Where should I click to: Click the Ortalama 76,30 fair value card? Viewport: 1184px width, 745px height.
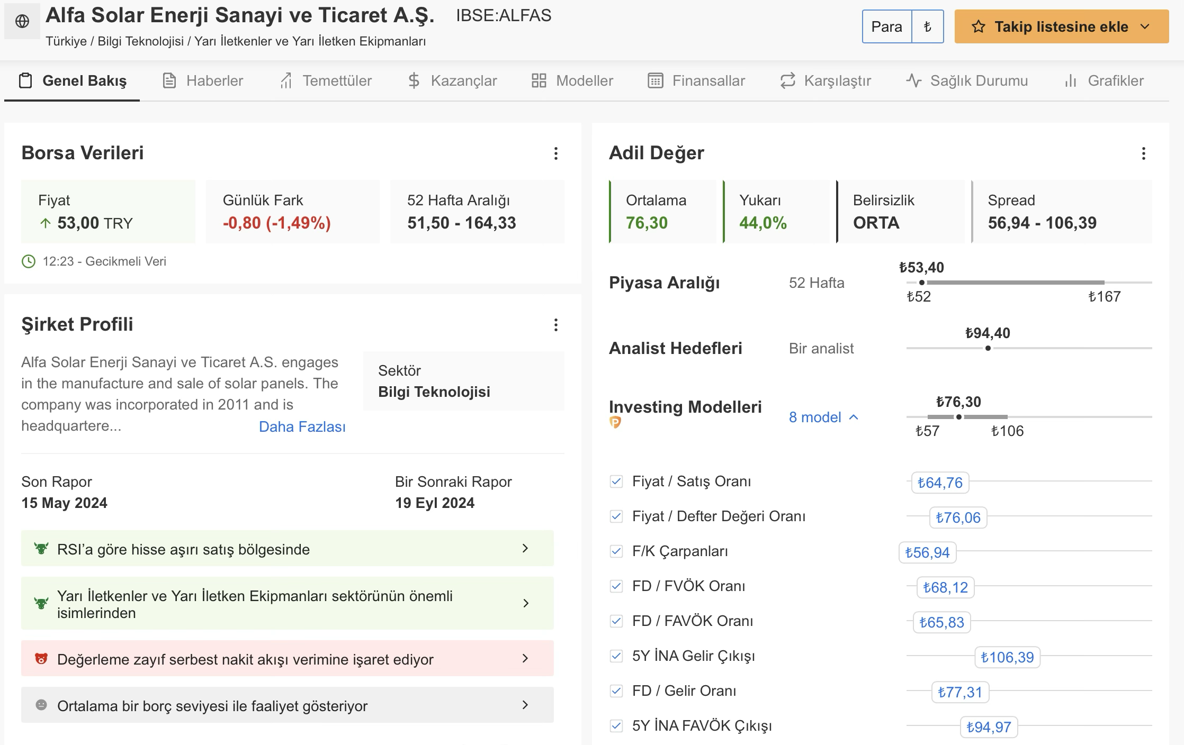click(662, 212)
